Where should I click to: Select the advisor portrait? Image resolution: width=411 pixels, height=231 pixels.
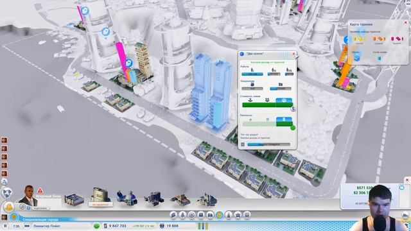(x=28, y=196)
